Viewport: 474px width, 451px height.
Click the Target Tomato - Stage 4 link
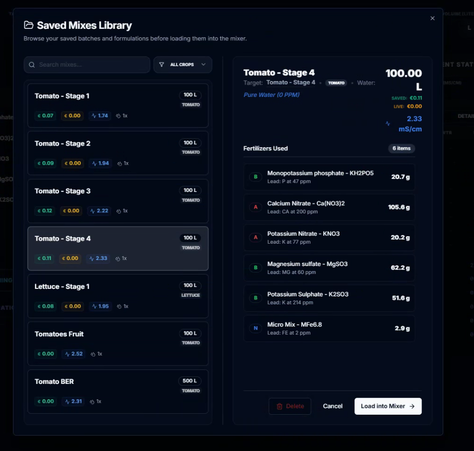[290, 83]
